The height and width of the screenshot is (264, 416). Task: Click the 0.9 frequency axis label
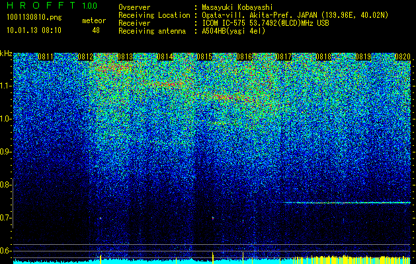coord(5,152)
